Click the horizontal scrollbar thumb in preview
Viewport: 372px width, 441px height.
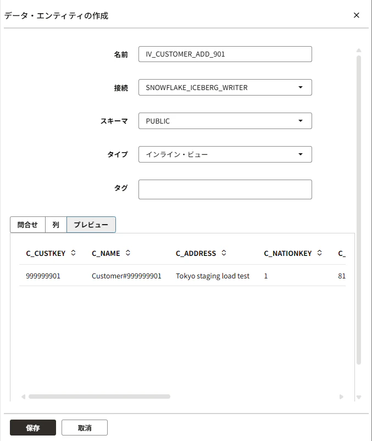pos(99,397)
